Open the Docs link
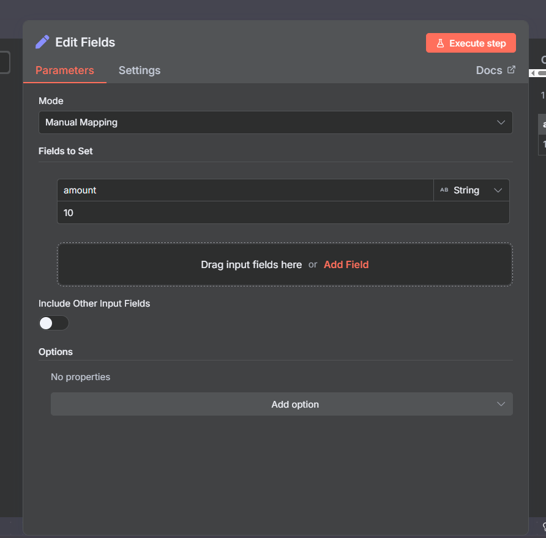The height and width of the screenshot is (538, 546). pos(489,70)
